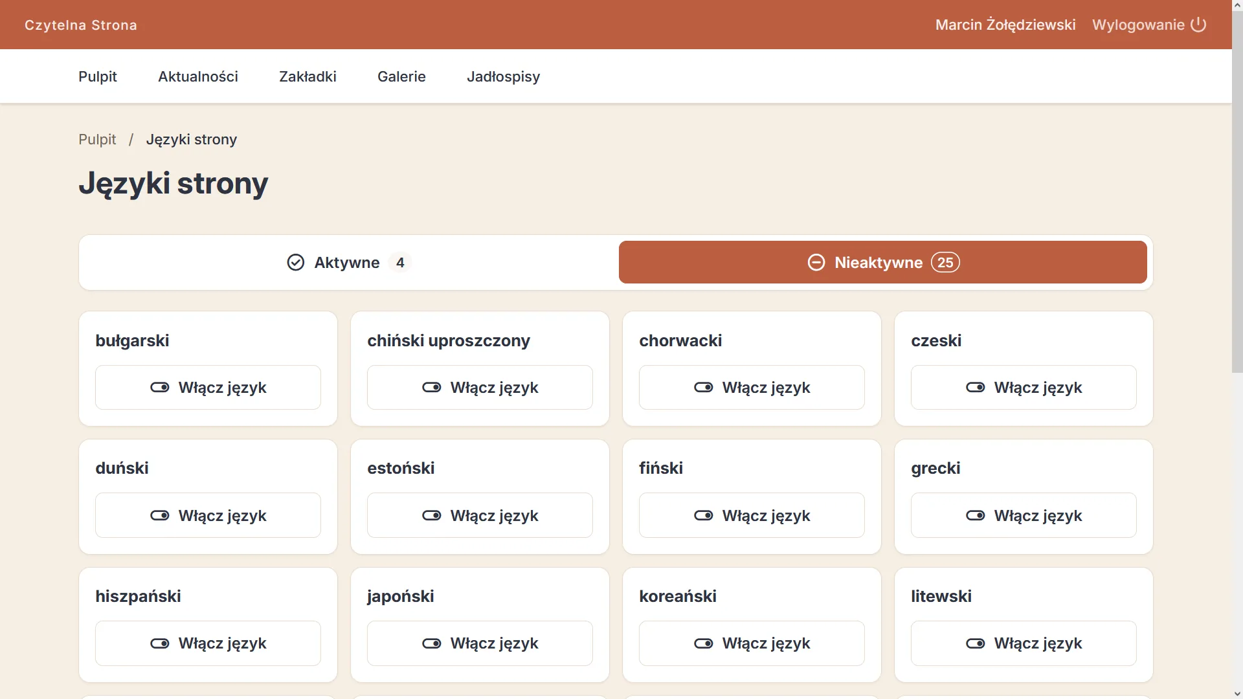The height and width of the screenshot is (699, 1243).
Task: Activate the koreański language
Action: tap(752, 643)
